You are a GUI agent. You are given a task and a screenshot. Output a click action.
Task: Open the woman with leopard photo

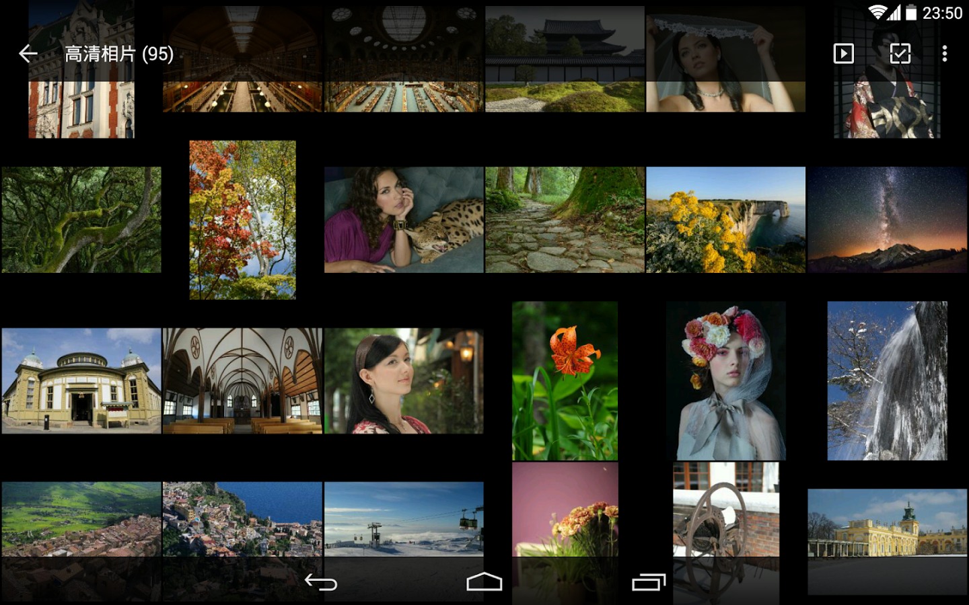pos(404,220)
